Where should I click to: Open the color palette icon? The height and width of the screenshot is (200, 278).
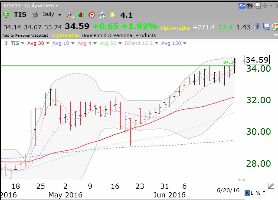[x=275, y=27]
